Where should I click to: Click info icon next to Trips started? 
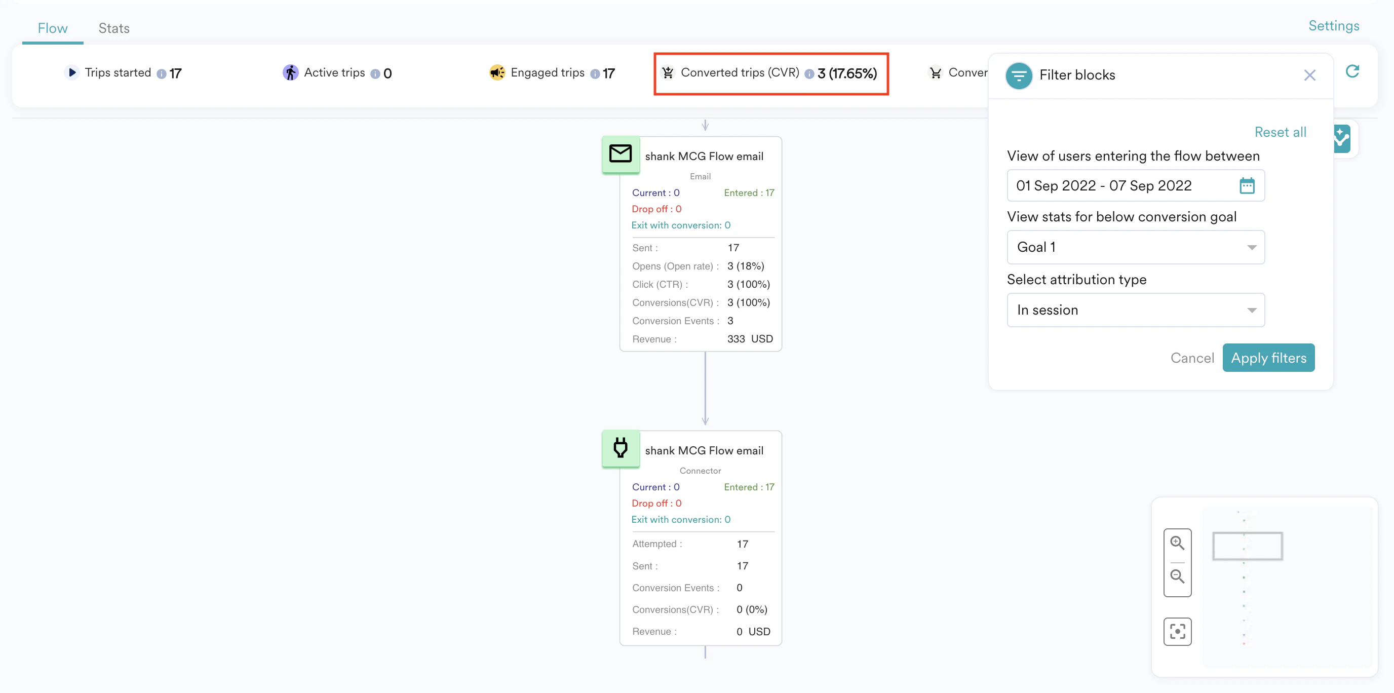tap(161, 74)
